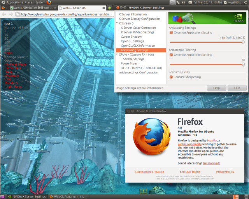
Task: Select X Server Display Configuration
Action: pyautogui.click(x=139, y=19)
